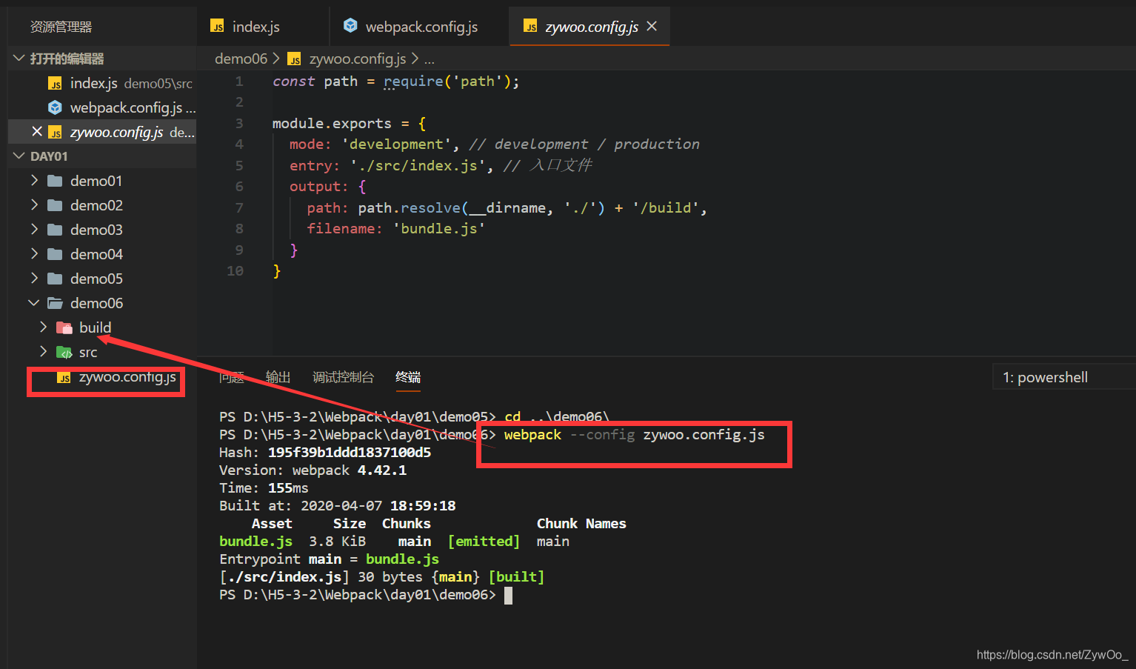Collapse the demo06 folder
Screen dimensions: 1136x669
tap(34, 302)
